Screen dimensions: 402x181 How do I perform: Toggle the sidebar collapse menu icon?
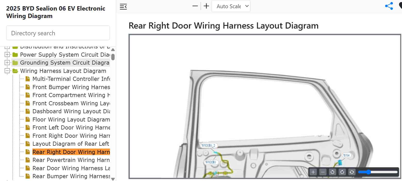coord(123,7)
